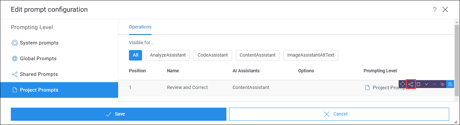The height and width of the screenshot is (125, 460).
Task: Filter by the All toggle button
Action: coord(136,55)
